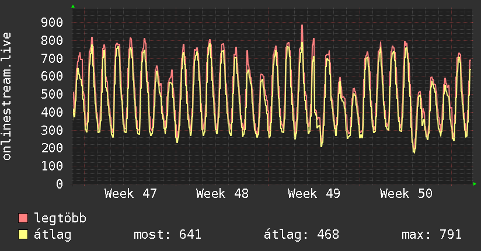Click the 0 y-axis tick label
Viewport: 481px width, 251px height.
click(x=60, y=184)
